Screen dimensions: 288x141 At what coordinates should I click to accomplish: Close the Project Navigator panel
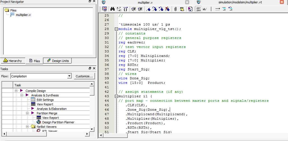click(94, 1)
